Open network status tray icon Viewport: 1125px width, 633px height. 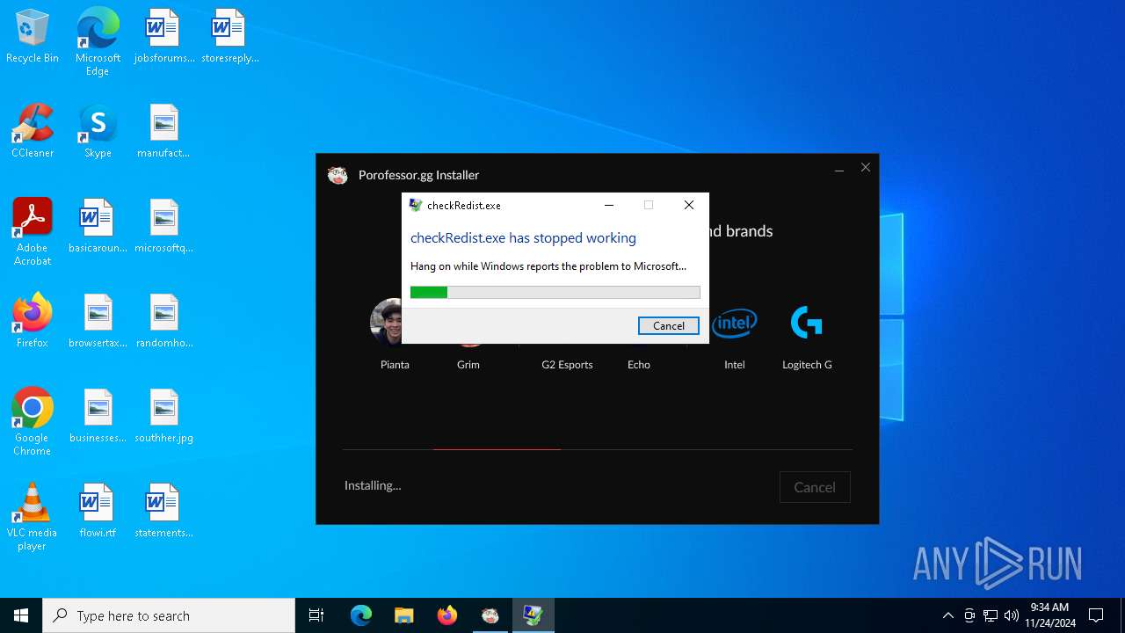pos(991,615)
